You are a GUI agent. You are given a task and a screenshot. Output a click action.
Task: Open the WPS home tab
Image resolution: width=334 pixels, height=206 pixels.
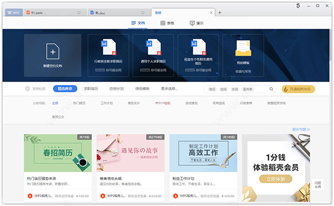(x=14, y=13)
